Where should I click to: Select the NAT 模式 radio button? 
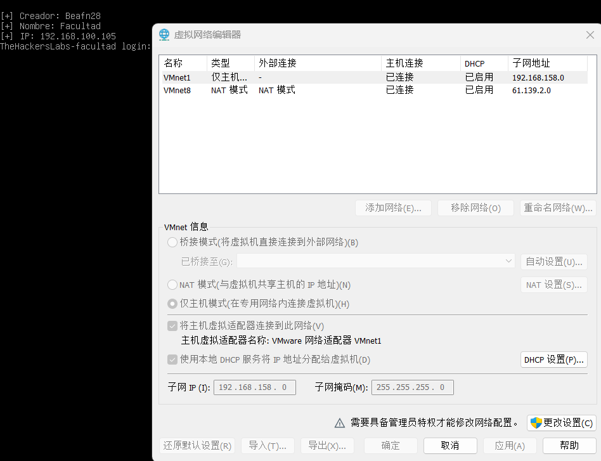(x=172, y=285)
